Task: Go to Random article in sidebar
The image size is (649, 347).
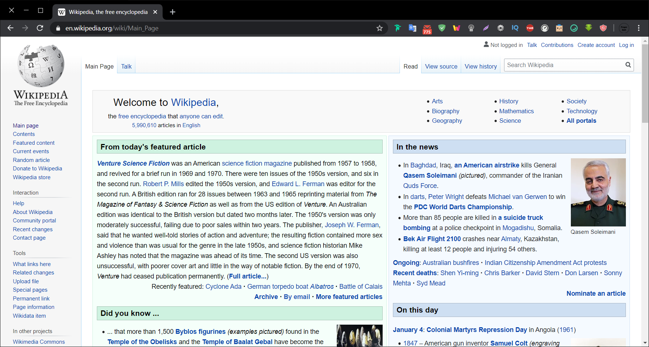Action: pyautogui.click(x=31, y=160)
